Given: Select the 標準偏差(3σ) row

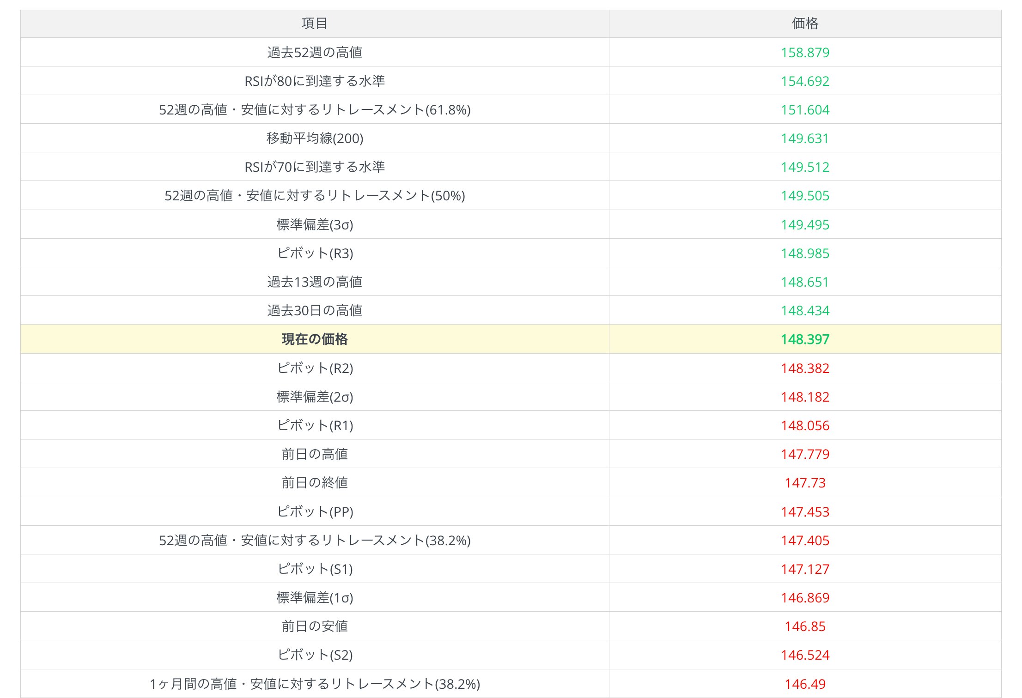Looking at the screenshot, I should [x=315, y=224].
